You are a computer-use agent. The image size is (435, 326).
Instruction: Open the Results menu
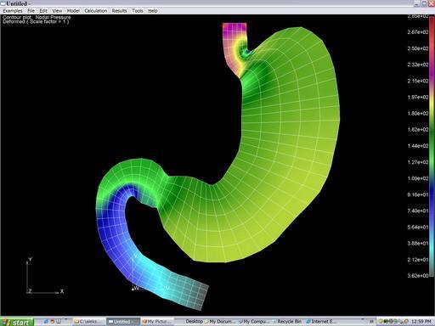tap(119, 11)
